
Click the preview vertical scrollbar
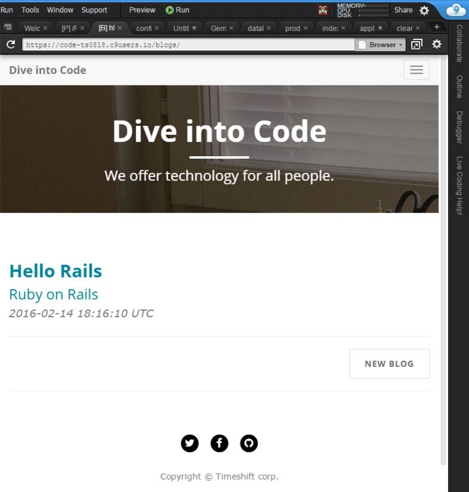(x=443, y=260)
